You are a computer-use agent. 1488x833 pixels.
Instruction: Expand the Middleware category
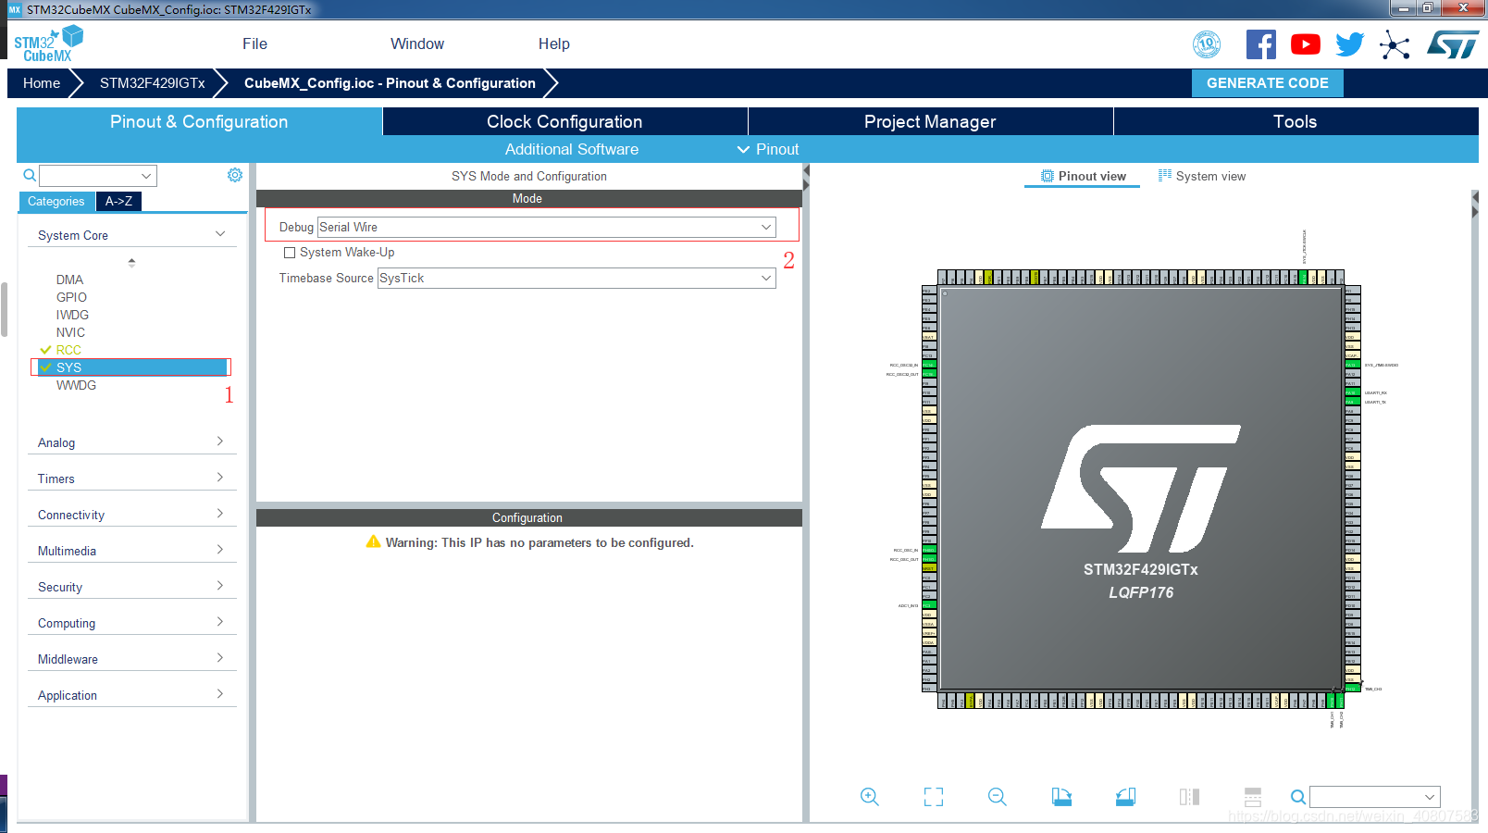tap(131, 659)
